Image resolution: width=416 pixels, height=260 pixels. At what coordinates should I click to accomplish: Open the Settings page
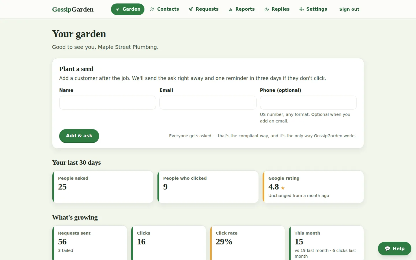tap(313, 9)
